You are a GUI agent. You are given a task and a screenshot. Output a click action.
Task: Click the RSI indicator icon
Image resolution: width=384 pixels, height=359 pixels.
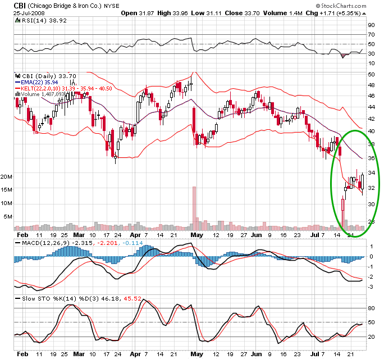pyautogui.click(x=17, y=20)
